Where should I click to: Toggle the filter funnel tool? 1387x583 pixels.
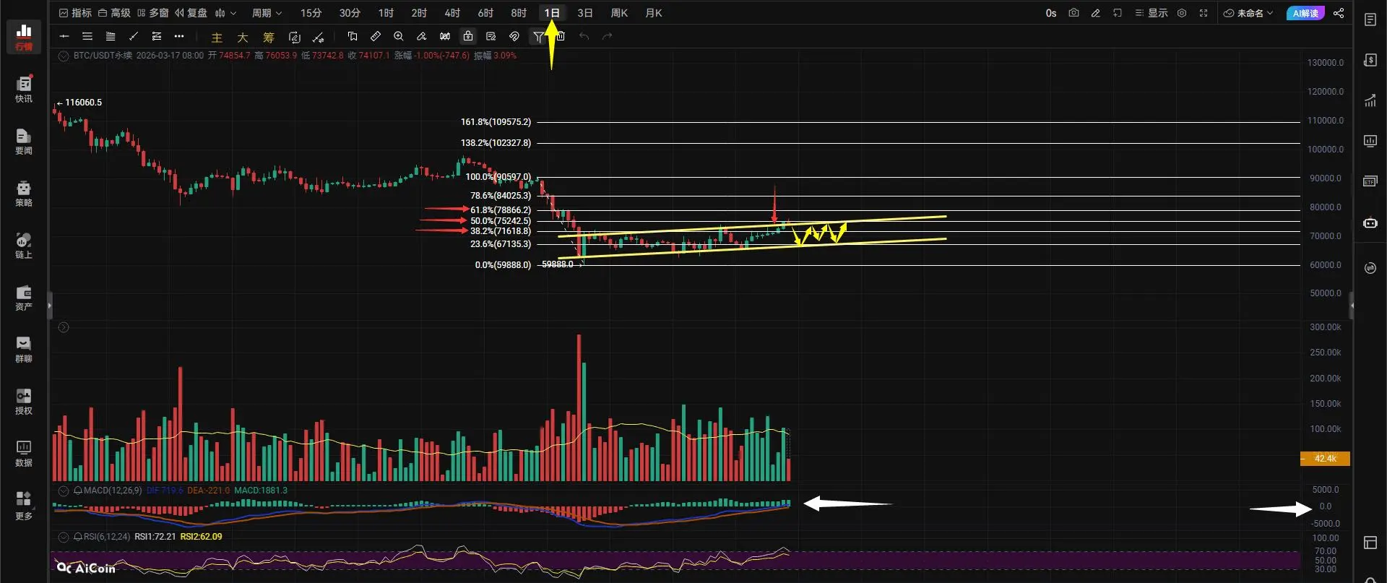[538, 36]
